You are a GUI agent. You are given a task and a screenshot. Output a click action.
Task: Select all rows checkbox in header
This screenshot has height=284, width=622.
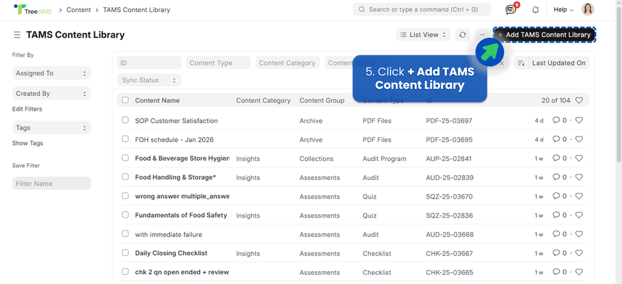[125, 100]
